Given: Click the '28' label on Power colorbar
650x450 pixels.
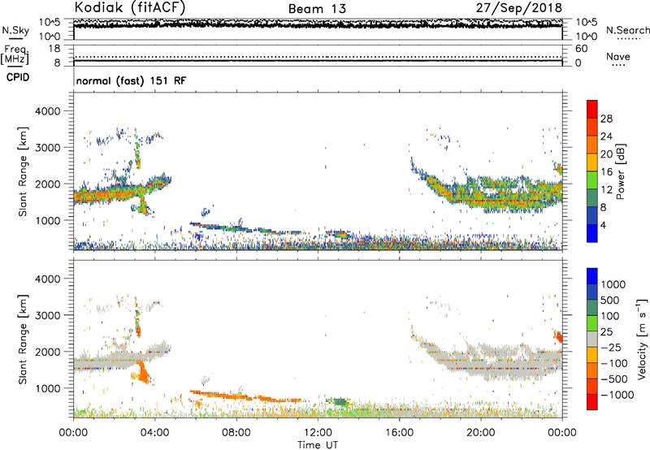Looking at the screenshot, I should pos(606,119).
